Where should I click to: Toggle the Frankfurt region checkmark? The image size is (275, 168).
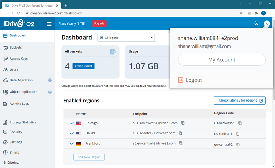coord(72,144)
